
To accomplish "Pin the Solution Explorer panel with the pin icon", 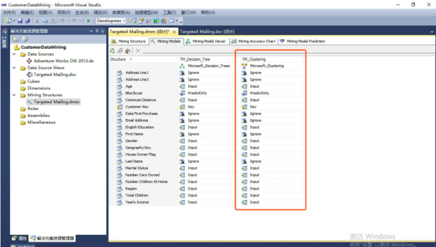I will tap(97, 31).
